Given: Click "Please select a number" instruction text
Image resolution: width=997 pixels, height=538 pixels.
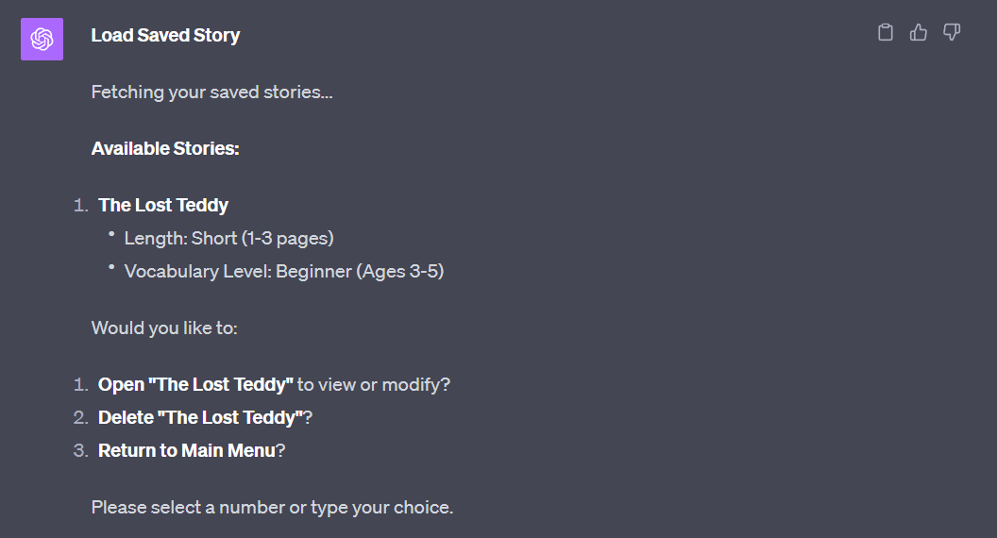Looking at the screenshot, I should pyautogui.click(x=272, y=508).
